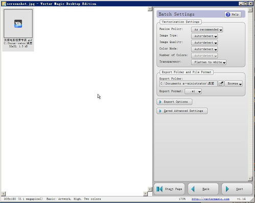This screenshot has width=255, height=203.
Task: Click the horizontal scrollbar right arrow
Action: (x=145, y=194)
